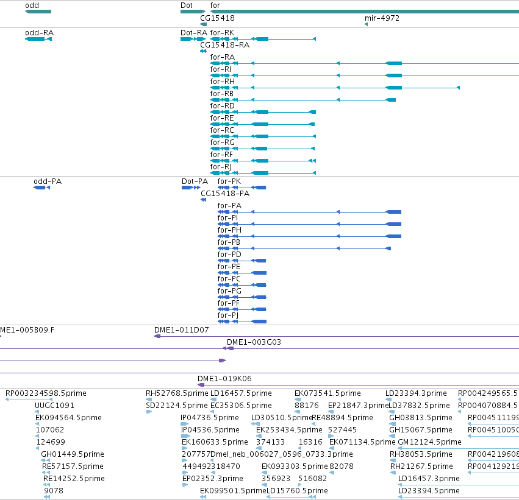The image size is (519, 500).
Task: Select the odd-PA protein label
Action: click(48, 181)
